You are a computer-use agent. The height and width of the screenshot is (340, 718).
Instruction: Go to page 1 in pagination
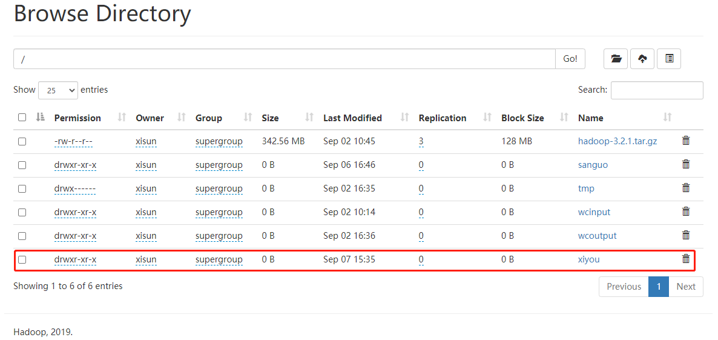[659, 287]
